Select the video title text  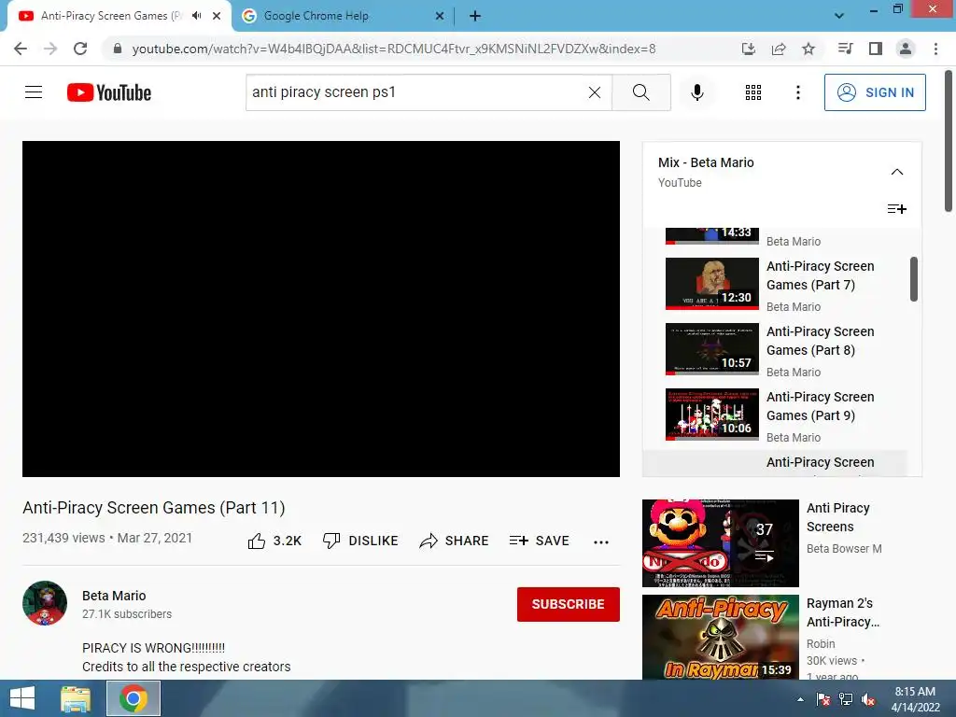(x=154, y=508)
